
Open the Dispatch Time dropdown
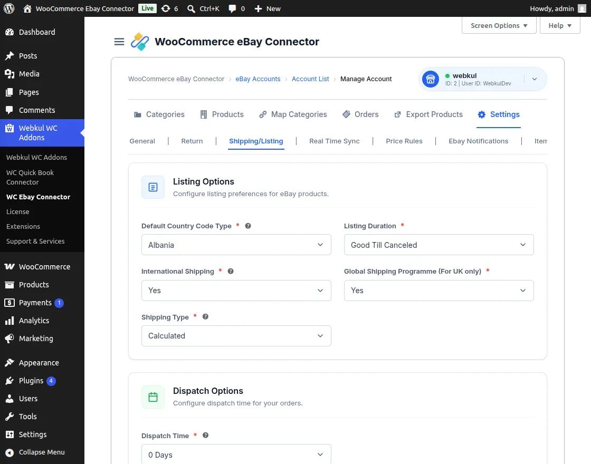(236, 455)
